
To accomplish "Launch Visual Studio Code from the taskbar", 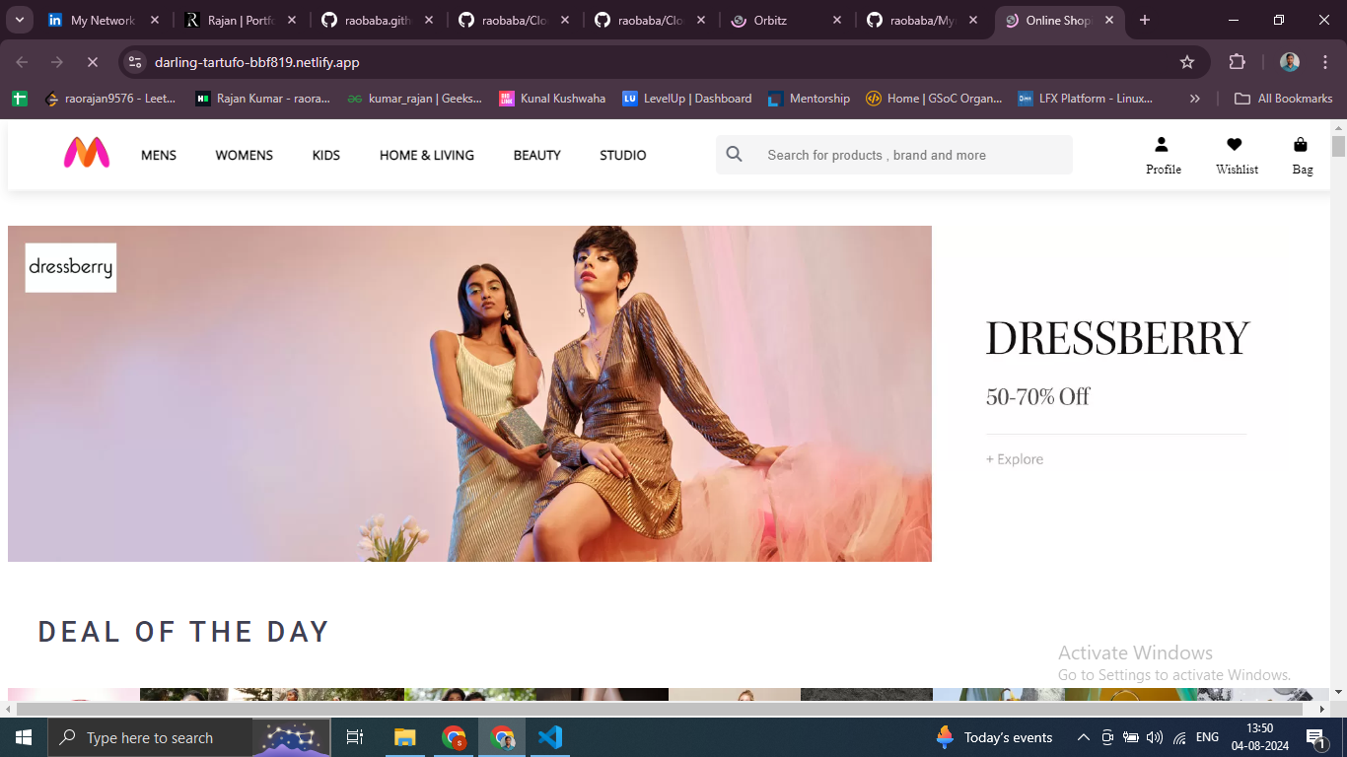I will click(549, 736).
